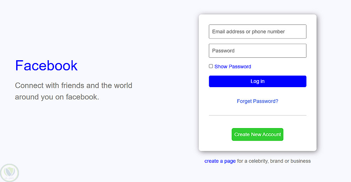Screen dimensions: 351x182
Task: Click the 'Password' placeholder text
Action: pos(223,51)
